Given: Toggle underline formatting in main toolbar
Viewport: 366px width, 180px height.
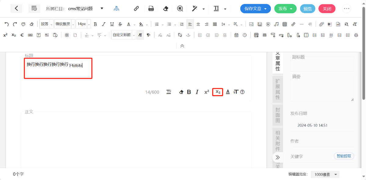Looking at the screenshot, I should [x=112, y=24].
